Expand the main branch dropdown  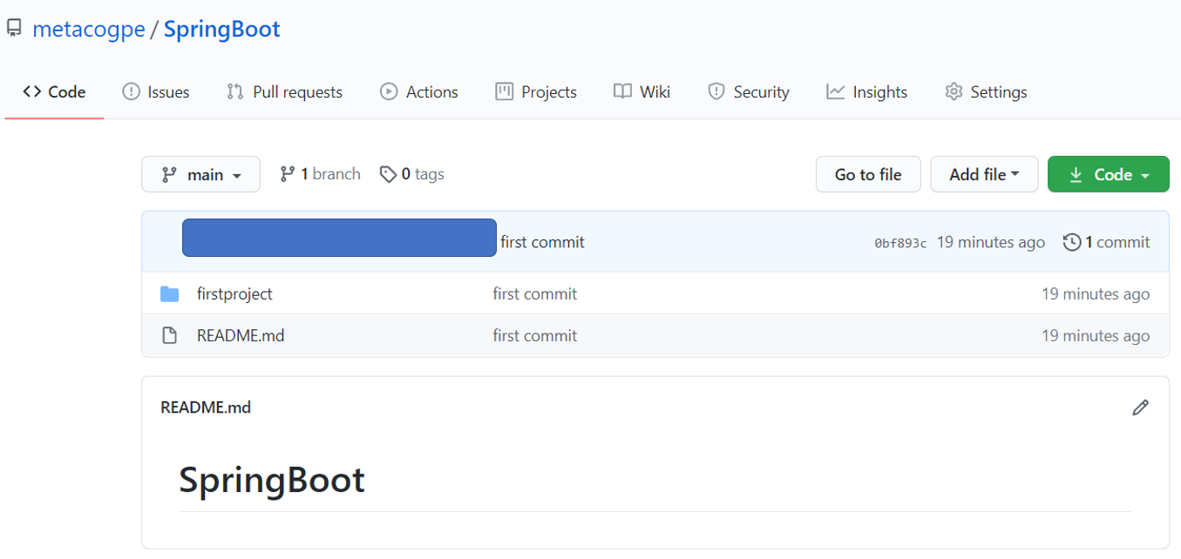pyautogui.click(x=201, y=174)
